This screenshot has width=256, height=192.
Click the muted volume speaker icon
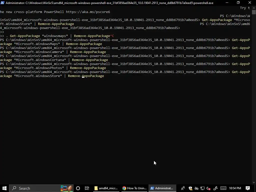[208, 188]
